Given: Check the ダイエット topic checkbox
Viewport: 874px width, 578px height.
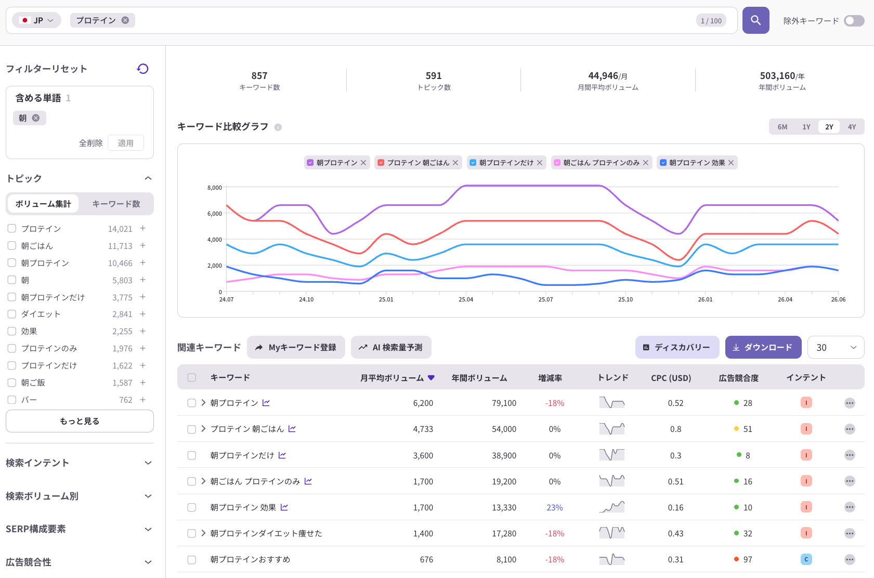Looking at the screenshot, I should pos(12,314).
